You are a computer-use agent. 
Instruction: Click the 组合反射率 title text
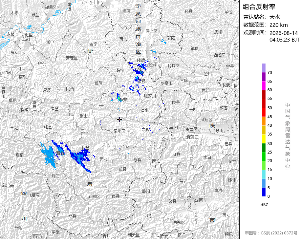tap(259, 7)
